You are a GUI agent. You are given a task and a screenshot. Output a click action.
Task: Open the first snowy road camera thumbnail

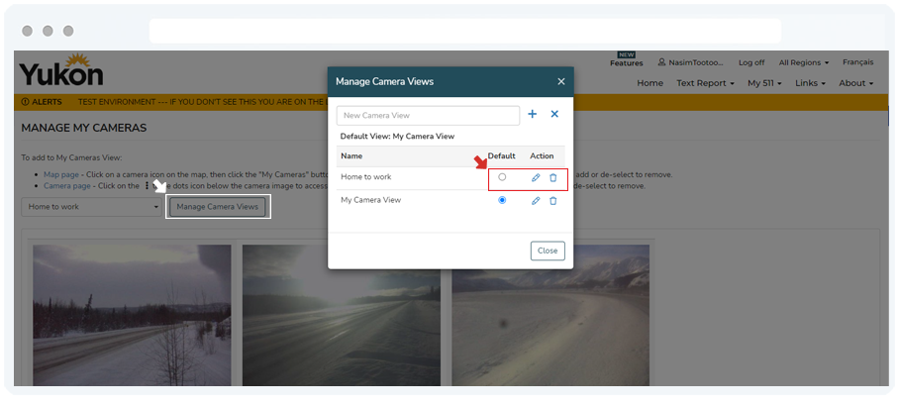point(132,312)
